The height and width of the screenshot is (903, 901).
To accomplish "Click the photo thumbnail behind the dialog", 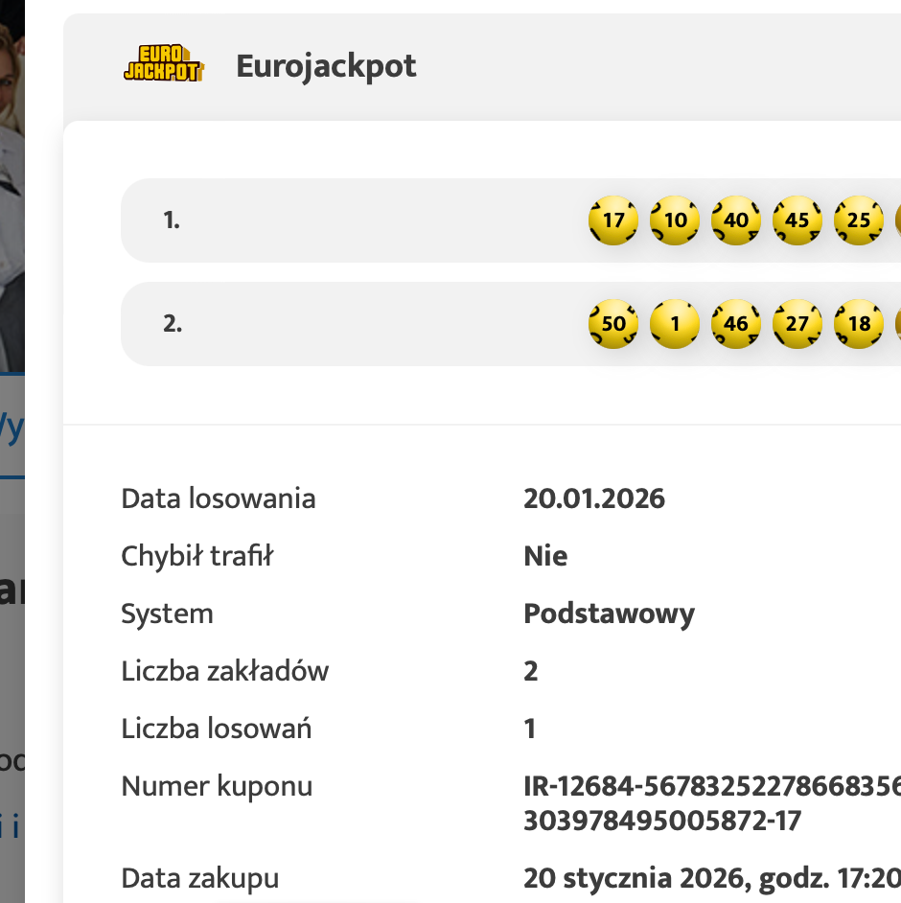I will point(12,182).
